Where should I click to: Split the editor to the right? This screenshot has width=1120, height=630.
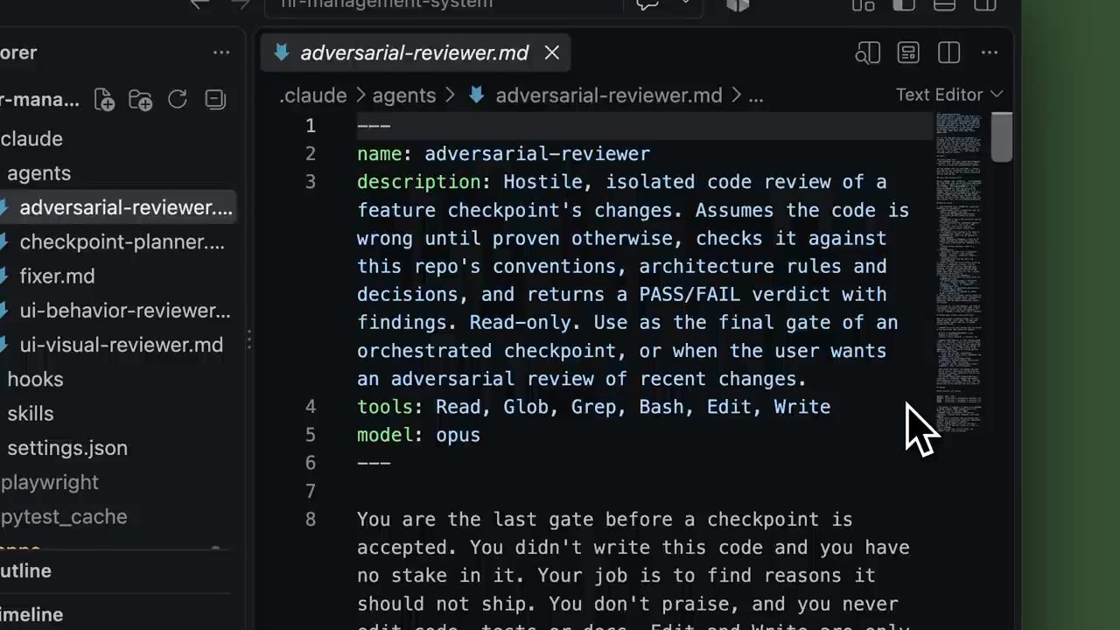(x=949, y=53)
